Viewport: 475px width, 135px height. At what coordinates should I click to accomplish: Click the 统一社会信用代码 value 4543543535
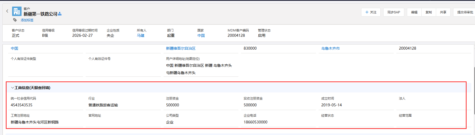pyautogui.click(x=22, y=105)
